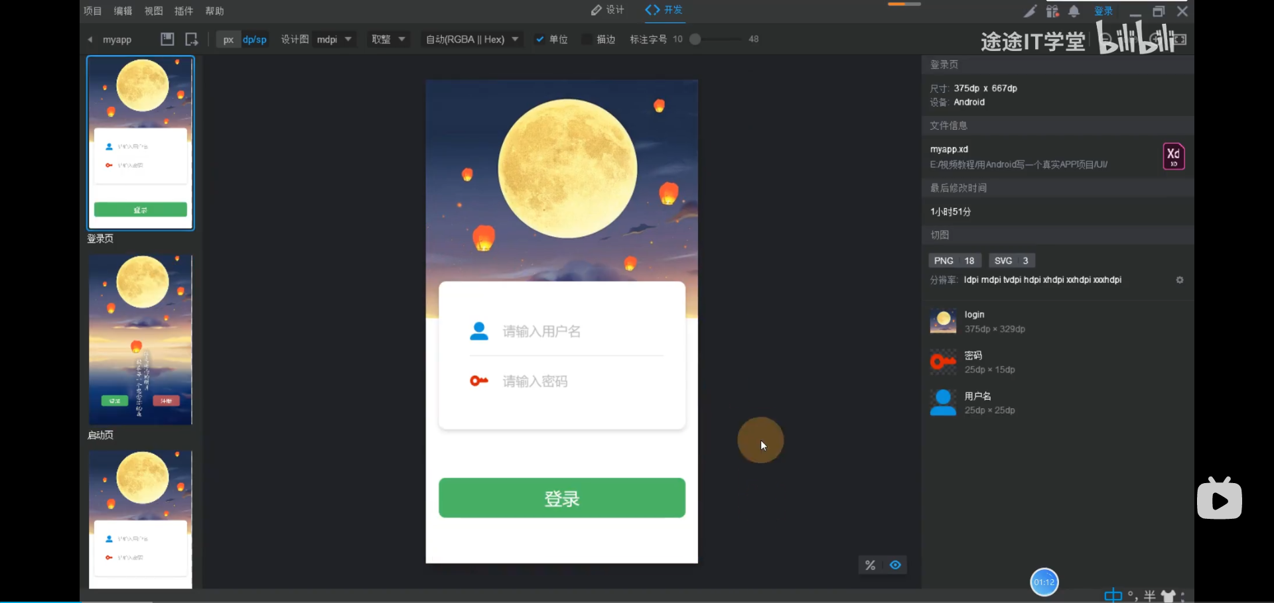
Task: Select the 启动页 artboard thumbnail
Action: coord(141,339)
